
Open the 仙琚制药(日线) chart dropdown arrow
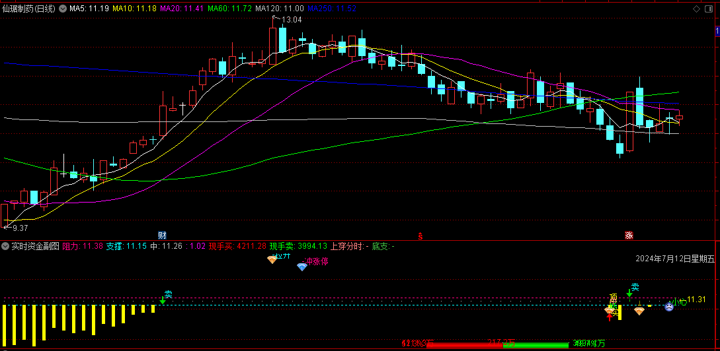[62, 9]
